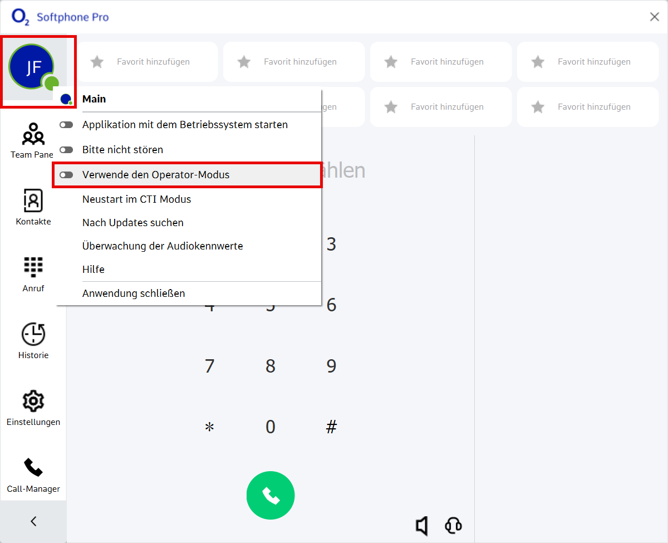Open Einstellungen gear icon
Image resolution: width=668 pixels, height=543 pixels.
(33, 402)
